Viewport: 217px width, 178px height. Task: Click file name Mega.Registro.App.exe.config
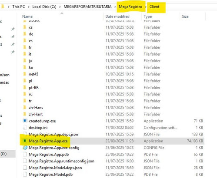[54, 148]
